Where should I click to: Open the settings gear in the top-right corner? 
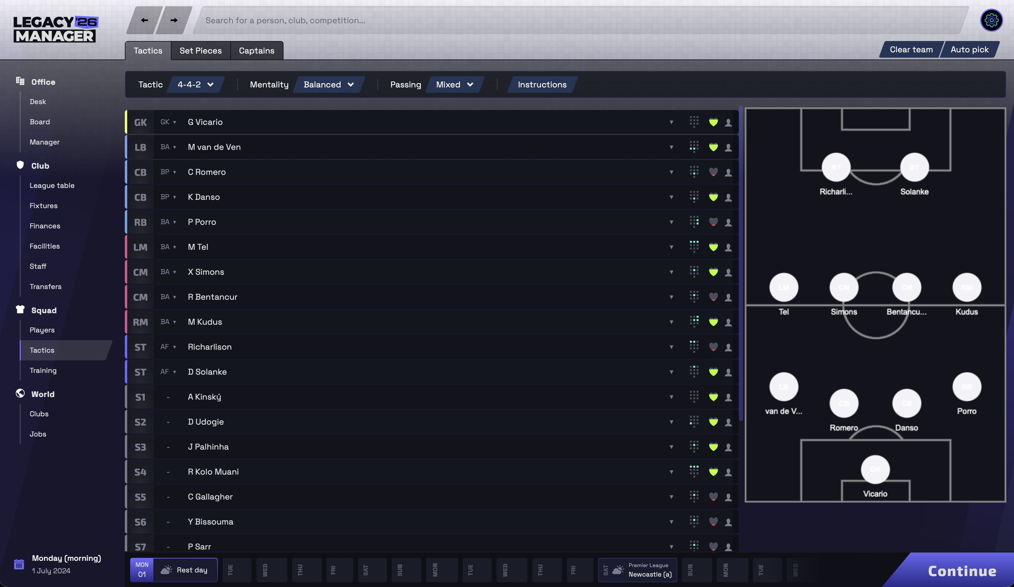(991, 20)
